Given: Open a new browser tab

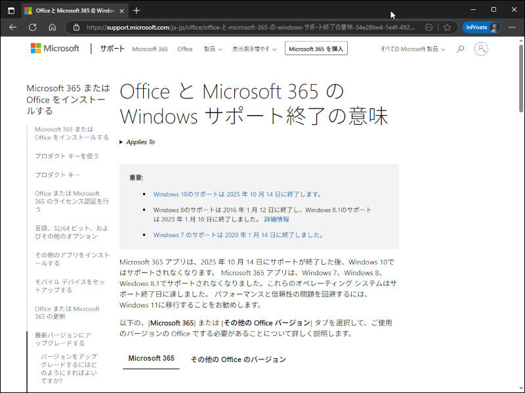Looking at the screenshot, I should (x=136, y=11).
